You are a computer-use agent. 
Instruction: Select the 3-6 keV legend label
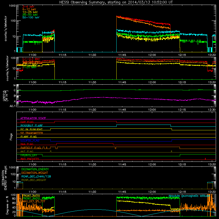(28, 7)
